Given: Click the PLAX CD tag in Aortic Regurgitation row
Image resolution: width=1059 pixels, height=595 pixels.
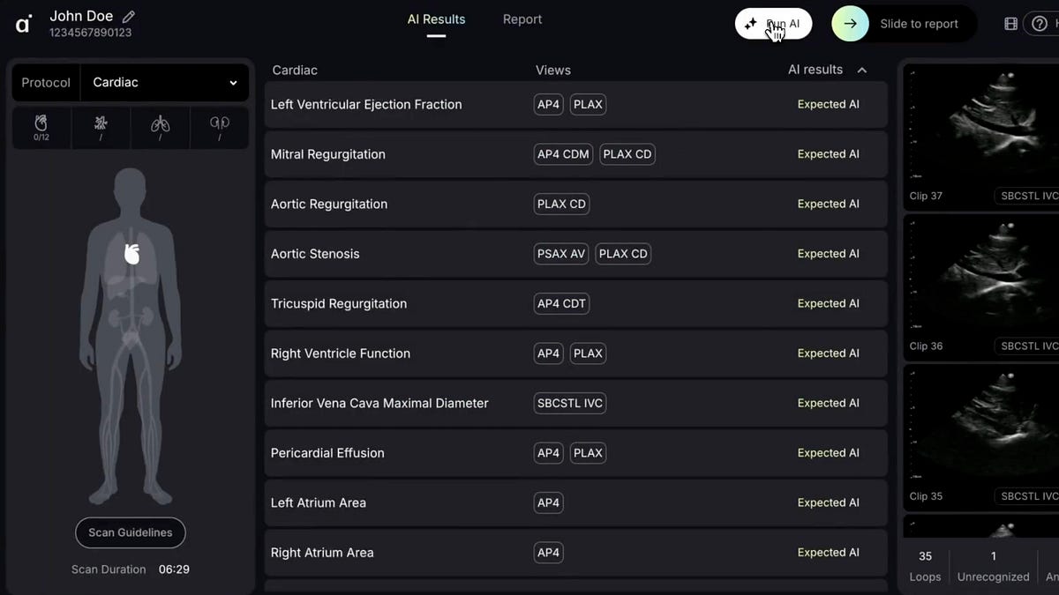Looking at the screenshot, I should coord(561,205).
